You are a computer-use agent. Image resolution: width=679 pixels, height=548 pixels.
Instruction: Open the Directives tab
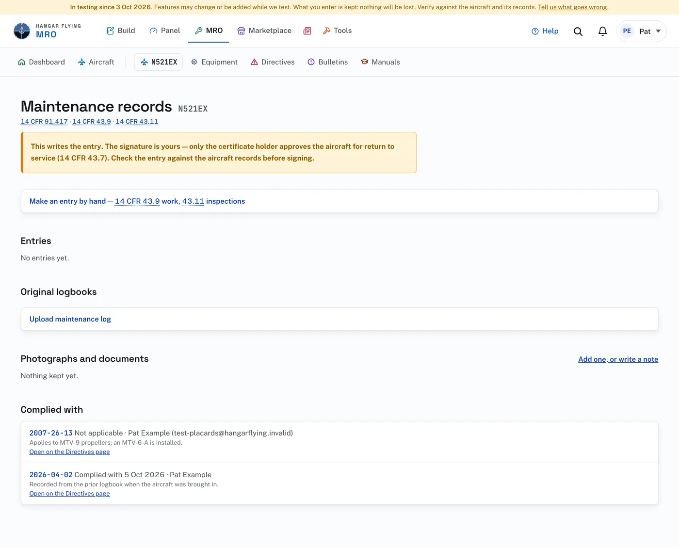pyautogui.click(x=273, y=62)
